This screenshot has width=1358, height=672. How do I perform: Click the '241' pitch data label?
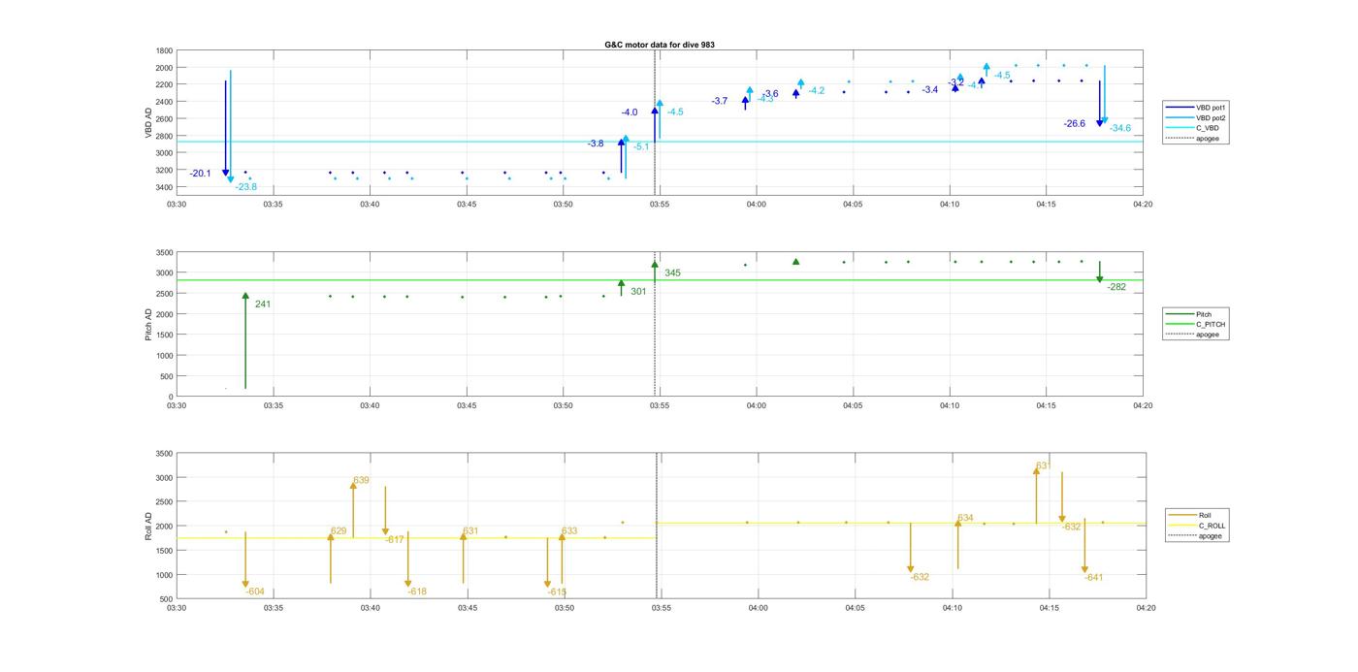tap(263, 304)
